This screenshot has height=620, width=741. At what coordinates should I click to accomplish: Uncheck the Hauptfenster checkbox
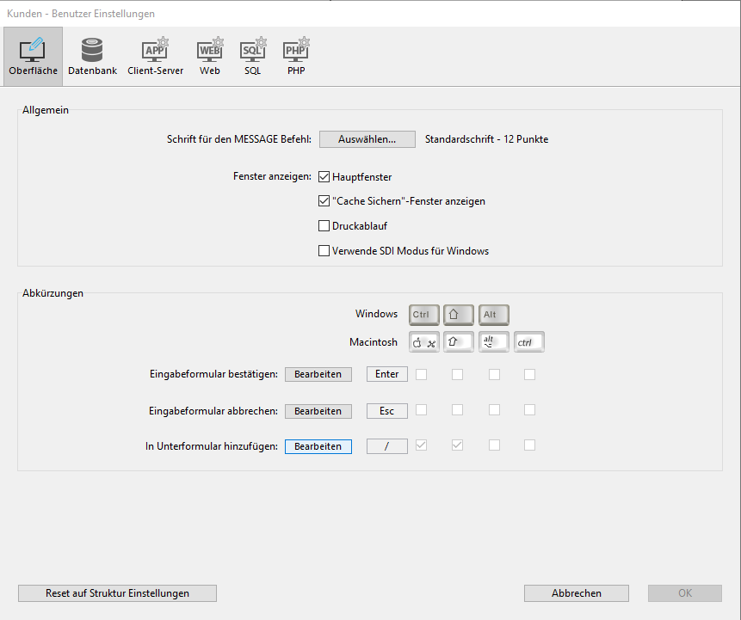tap(324, 177)
